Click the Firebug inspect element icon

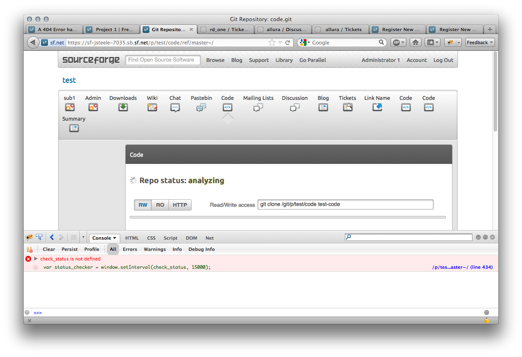point(39,237)
